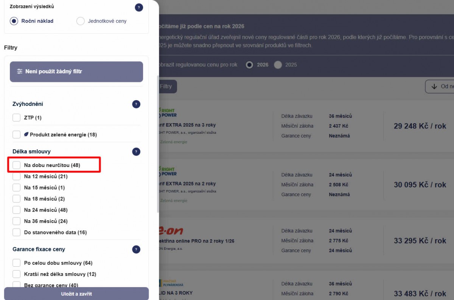Click the first Right Power logo
454x300 pixels.
coord(168,113)
